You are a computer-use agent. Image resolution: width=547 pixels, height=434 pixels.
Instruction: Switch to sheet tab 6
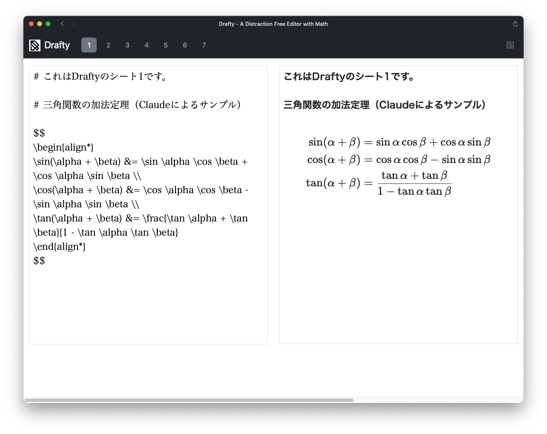[x=185, y=45]
